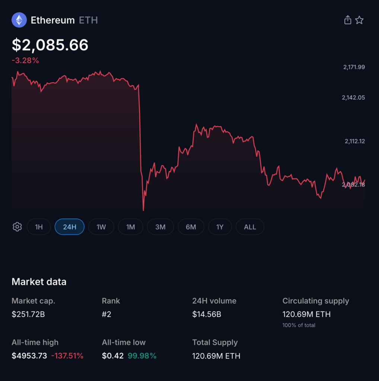Viewport: 379px width, 381px height.
Task: Switch the chart to the 1H timeframe
Action: coord(39,227)
